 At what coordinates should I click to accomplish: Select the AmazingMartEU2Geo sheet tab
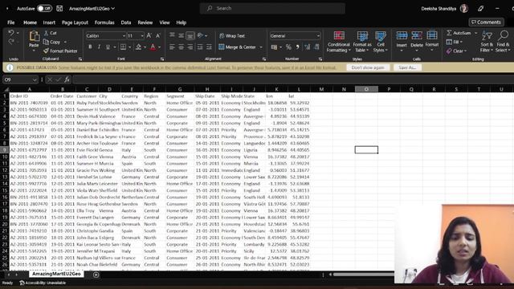coord(56,274)
